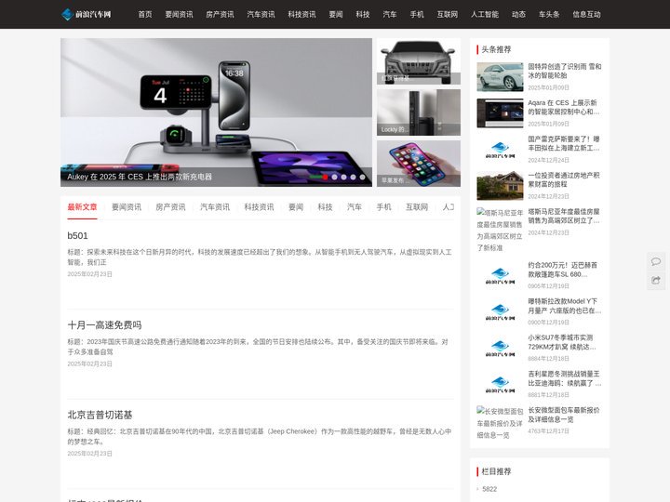
Task: Open the main Aukey charger slide image
Action: (x=216, y=112)
